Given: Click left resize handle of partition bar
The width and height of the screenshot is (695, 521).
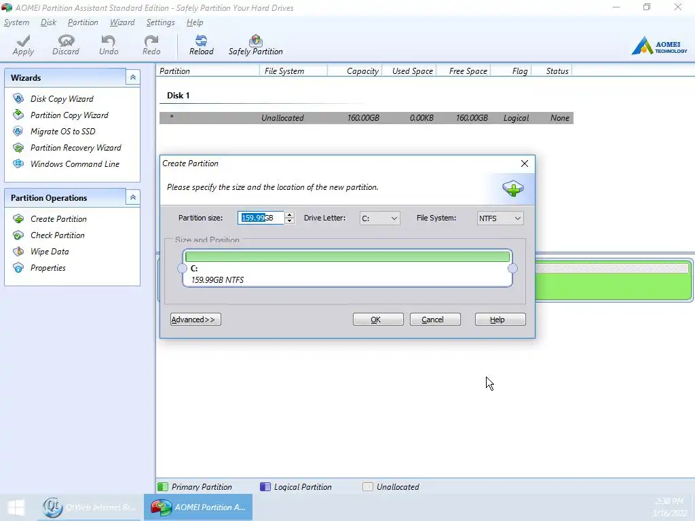Looking at the screenshot, I should tap(182, 269).
